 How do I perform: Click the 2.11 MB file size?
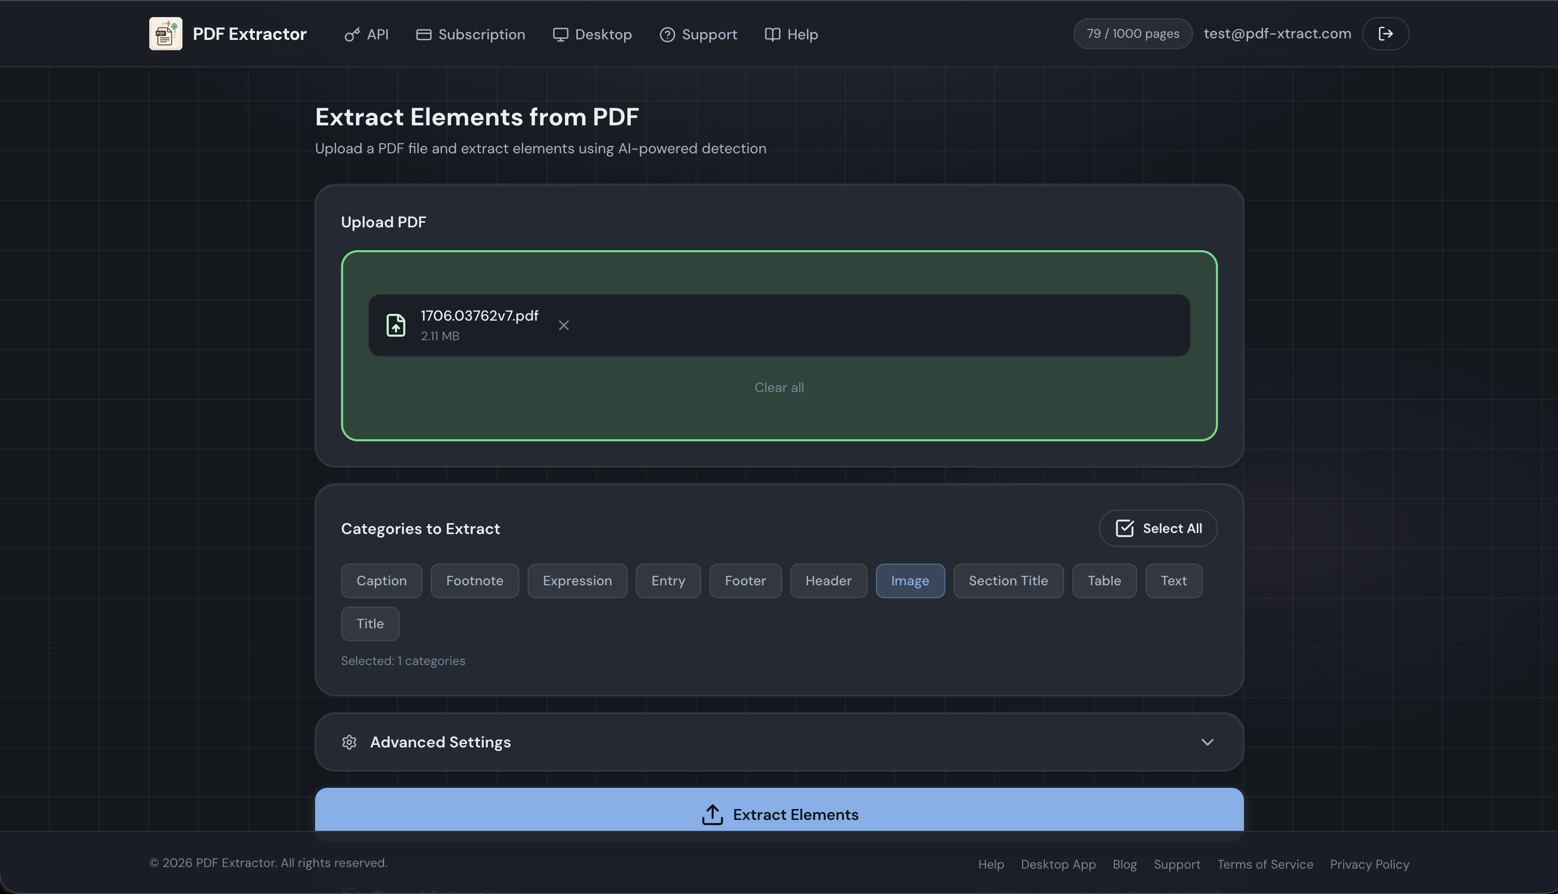coord(440,336)
